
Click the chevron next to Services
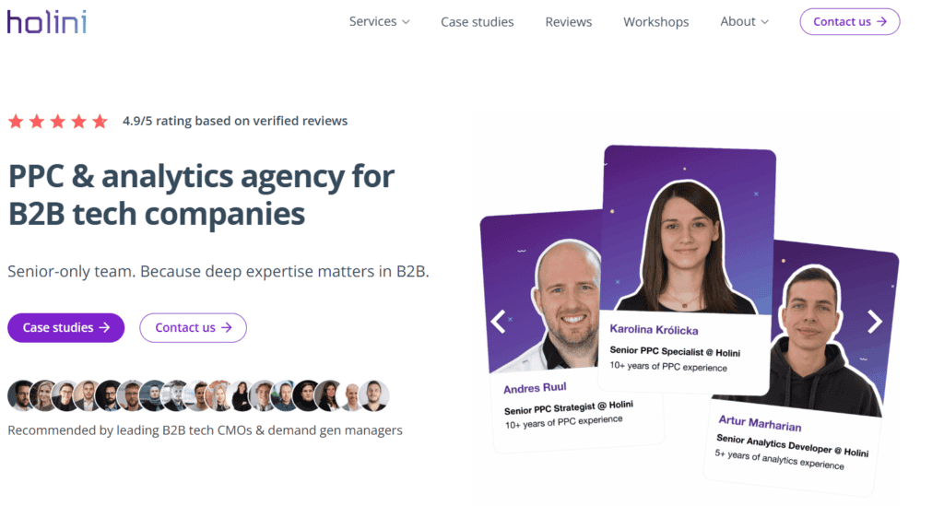tap(406, 22)
